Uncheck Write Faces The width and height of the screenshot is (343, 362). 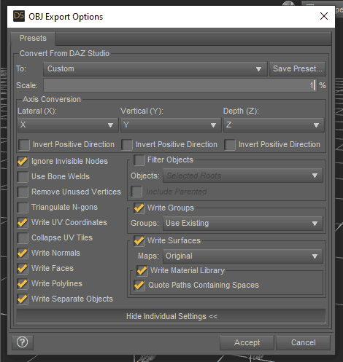[23, 269]
